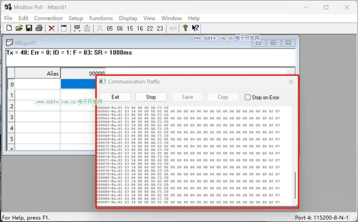Screen dimensions: 358x222
Task: Click the Stop button
Action: point(151,97)
